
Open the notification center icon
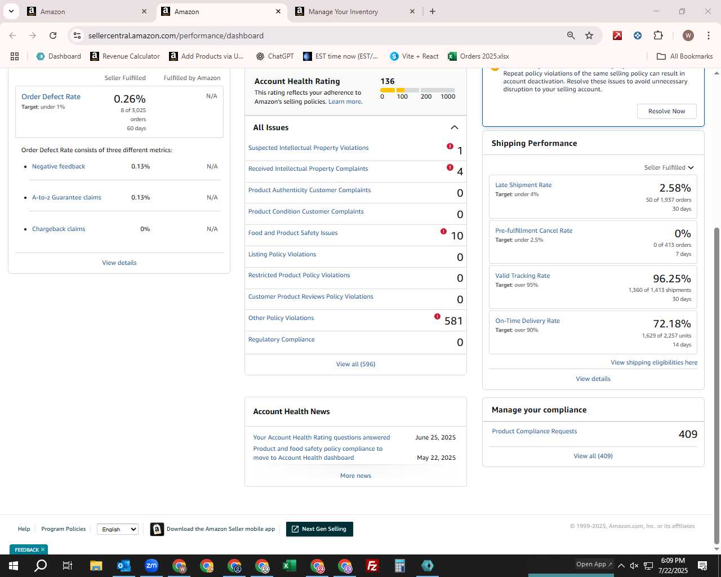(x=702, y=566)
